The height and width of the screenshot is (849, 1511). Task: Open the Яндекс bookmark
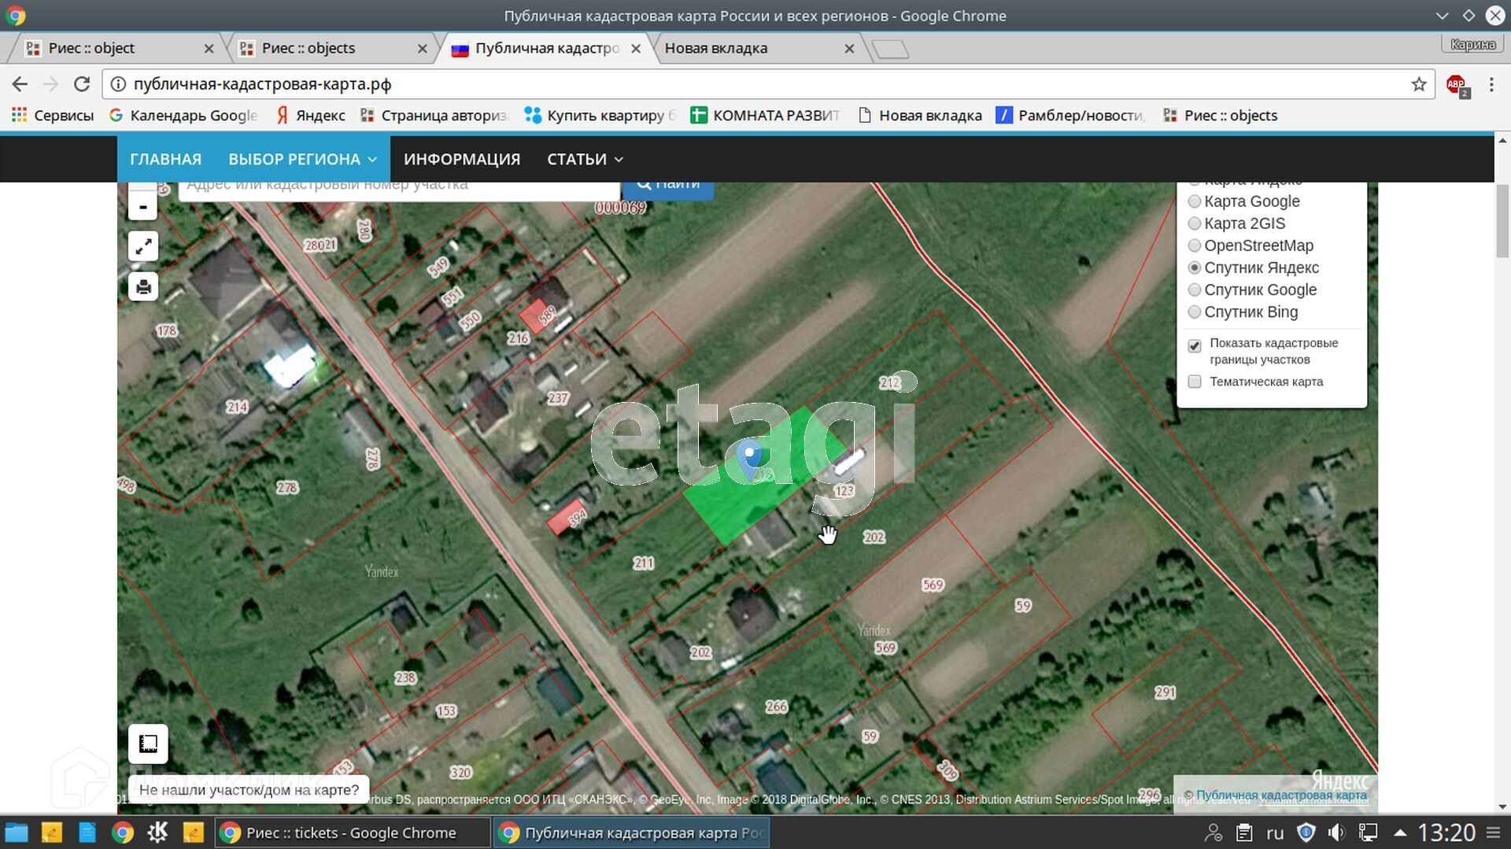point(311,116)
